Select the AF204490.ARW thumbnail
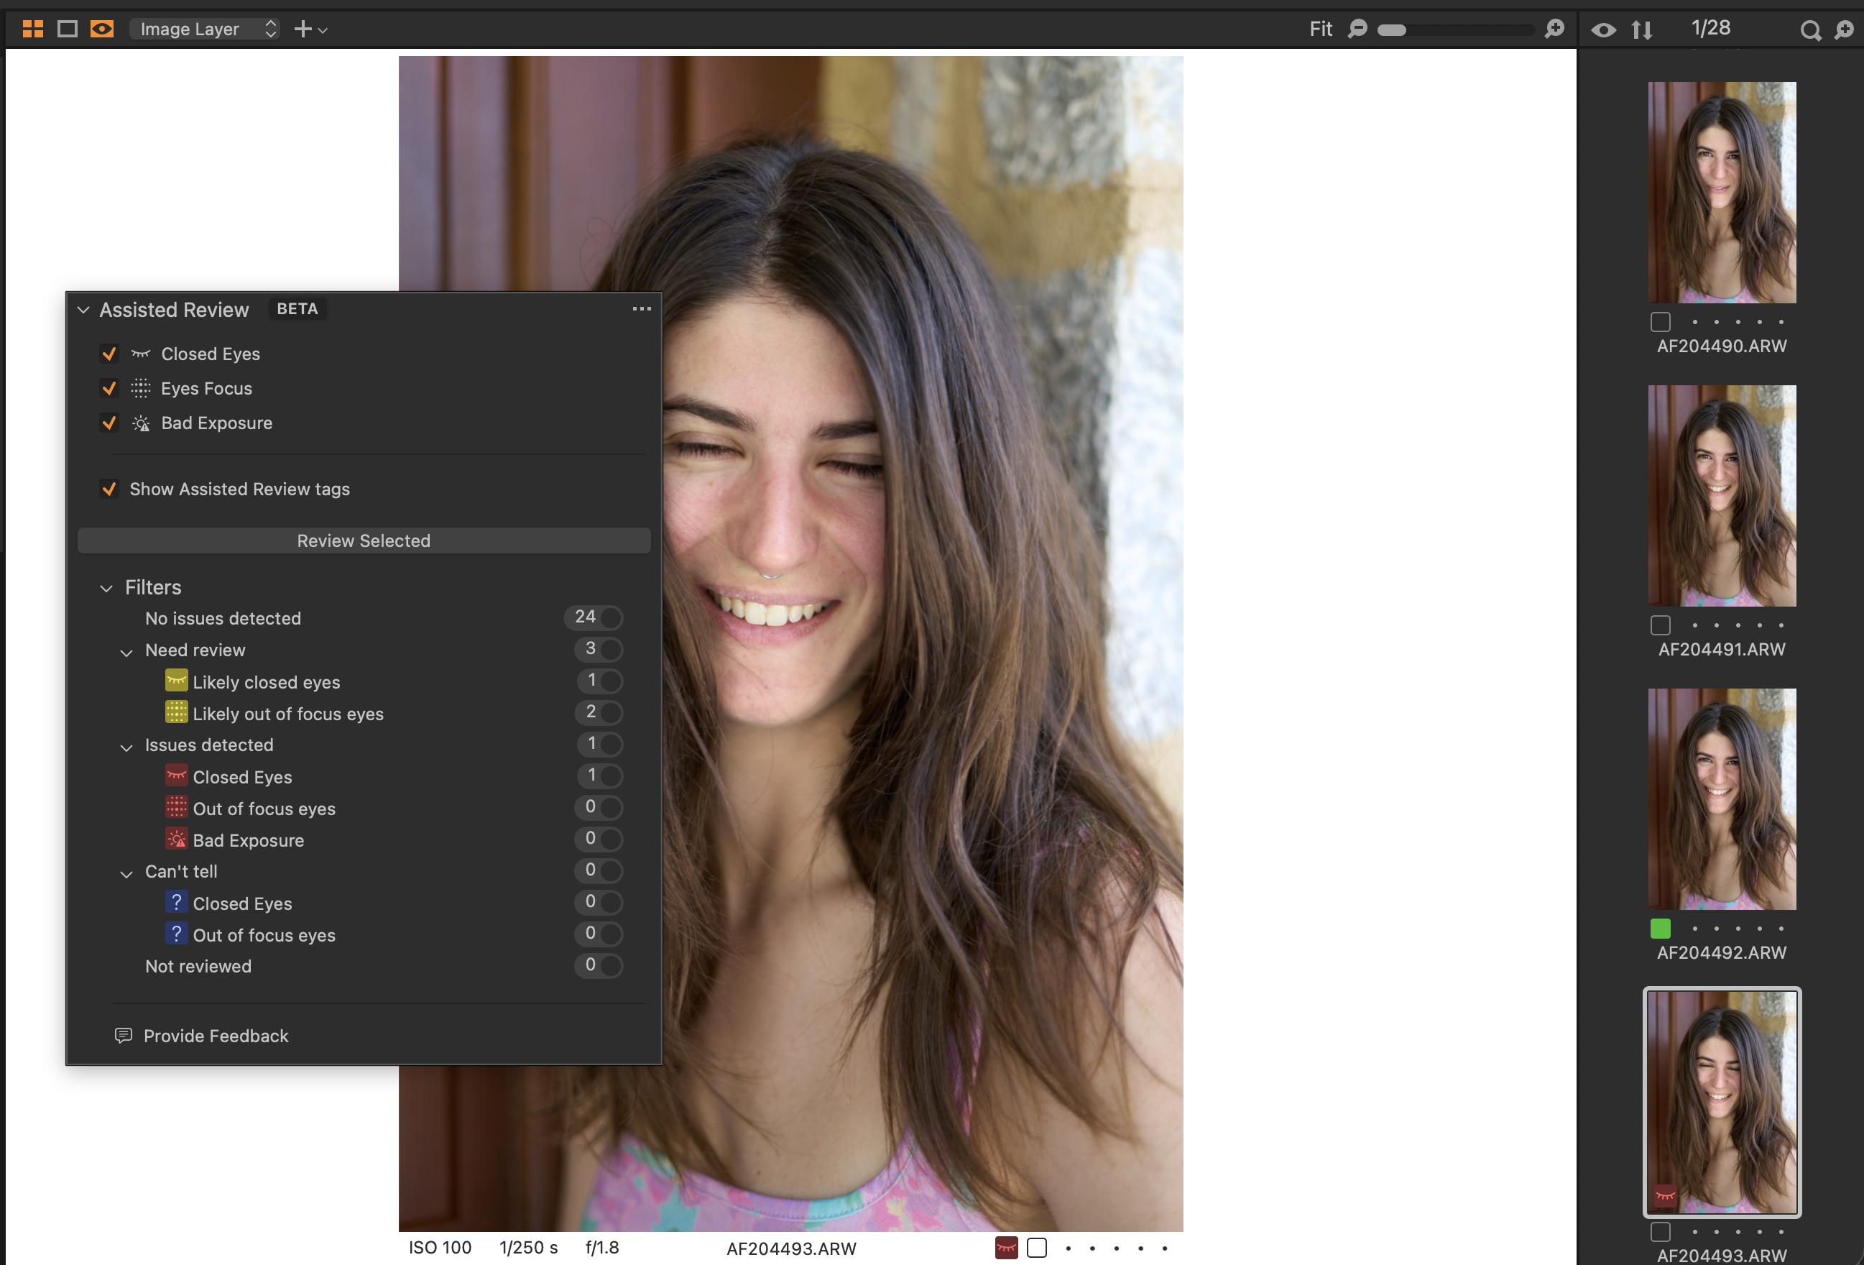 [x=1722, y=193]
